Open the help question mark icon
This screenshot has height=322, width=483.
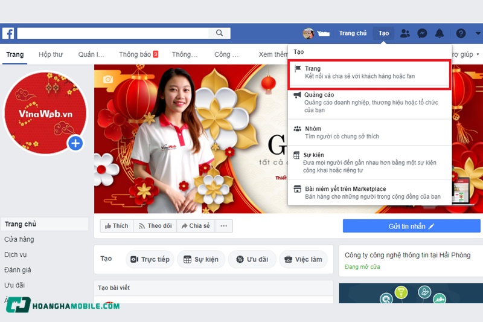[x=461, y=33]
